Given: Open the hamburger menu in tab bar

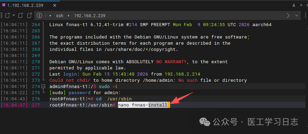Looking at the screenshot, I should (307, 5).
